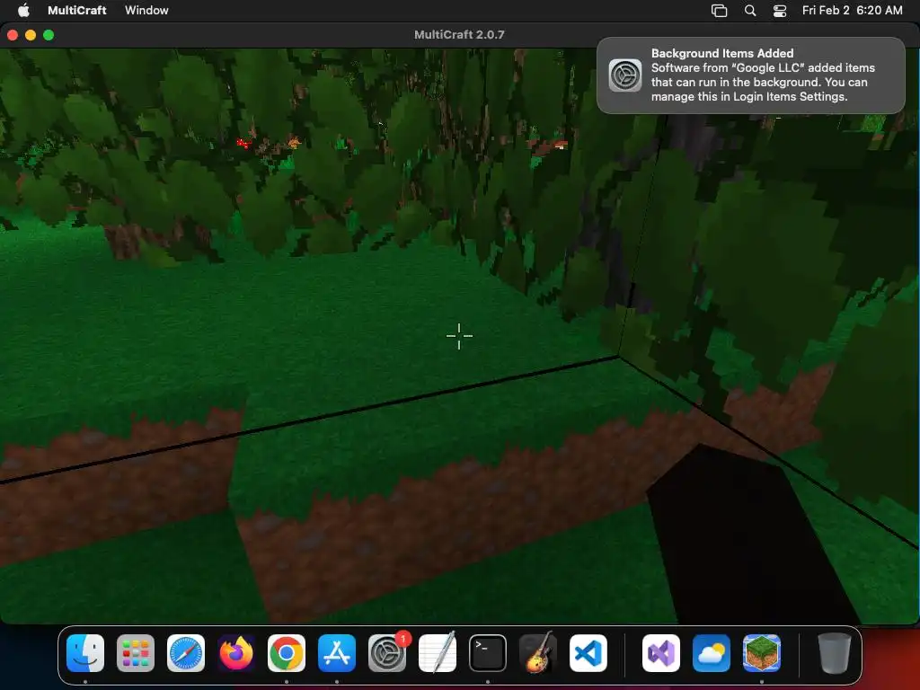Open Control Center in menu bar

[x=780, y=11]
